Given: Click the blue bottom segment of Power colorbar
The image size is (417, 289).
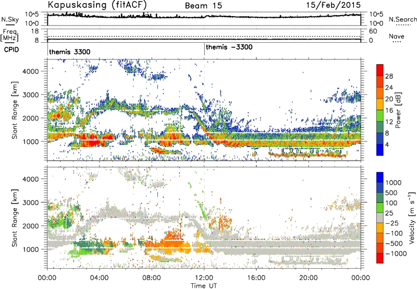Looking at the screenshot, I should 380,150.
